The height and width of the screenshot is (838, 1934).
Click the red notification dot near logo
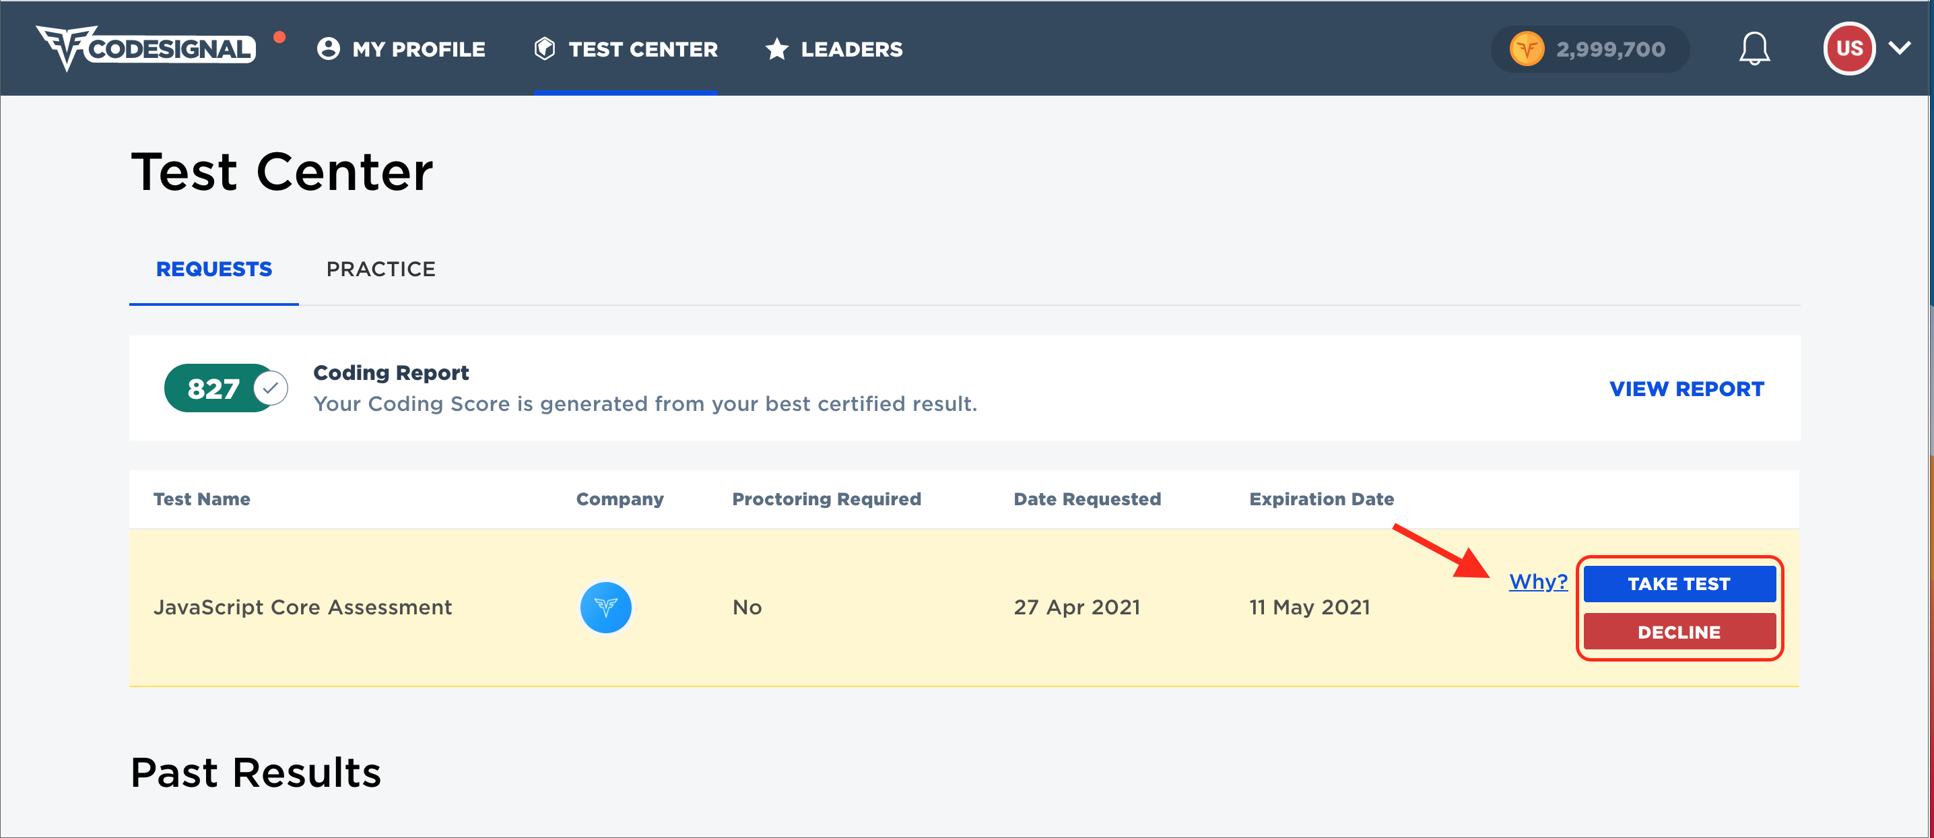[x=279, y=37]
